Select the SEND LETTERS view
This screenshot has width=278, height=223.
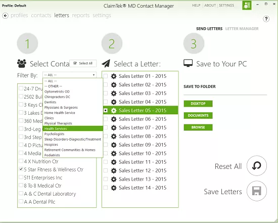tap(209, 28)
